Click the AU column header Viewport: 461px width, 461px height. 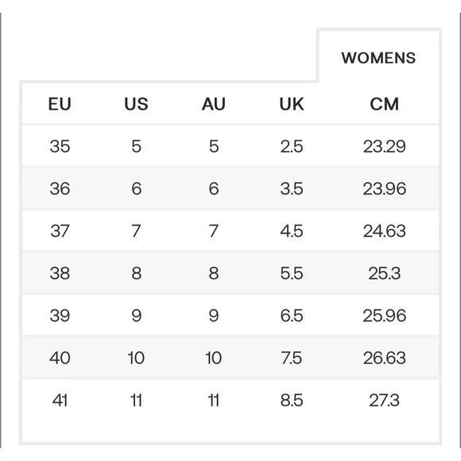(x=214, y=104)
